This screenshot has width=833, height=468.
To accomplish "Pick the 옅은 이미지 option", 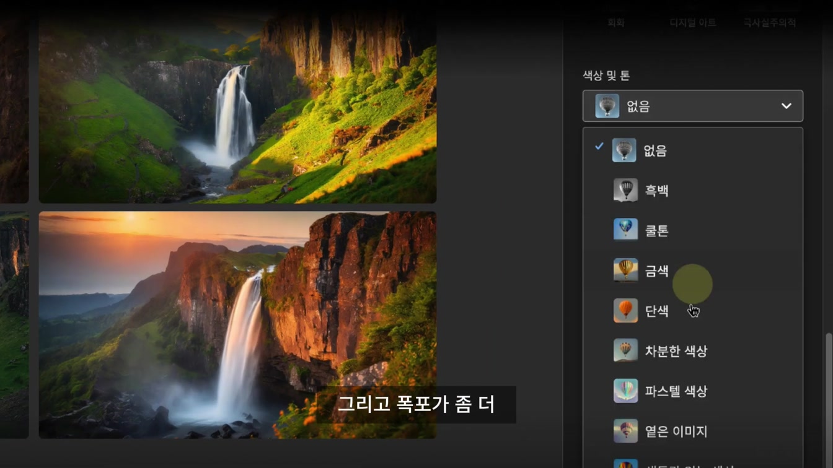I will (692, 431).
